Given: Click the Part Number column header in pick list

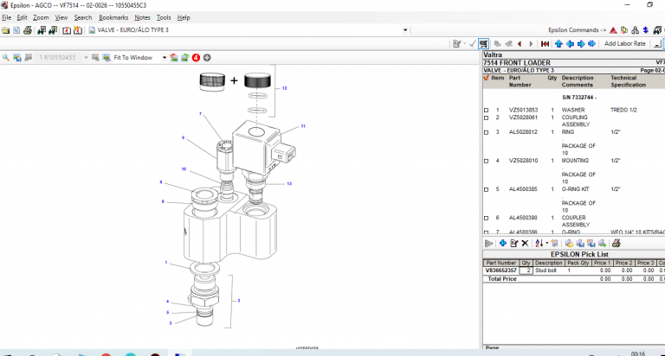Looking at the screenshot, I should (501, 263).
